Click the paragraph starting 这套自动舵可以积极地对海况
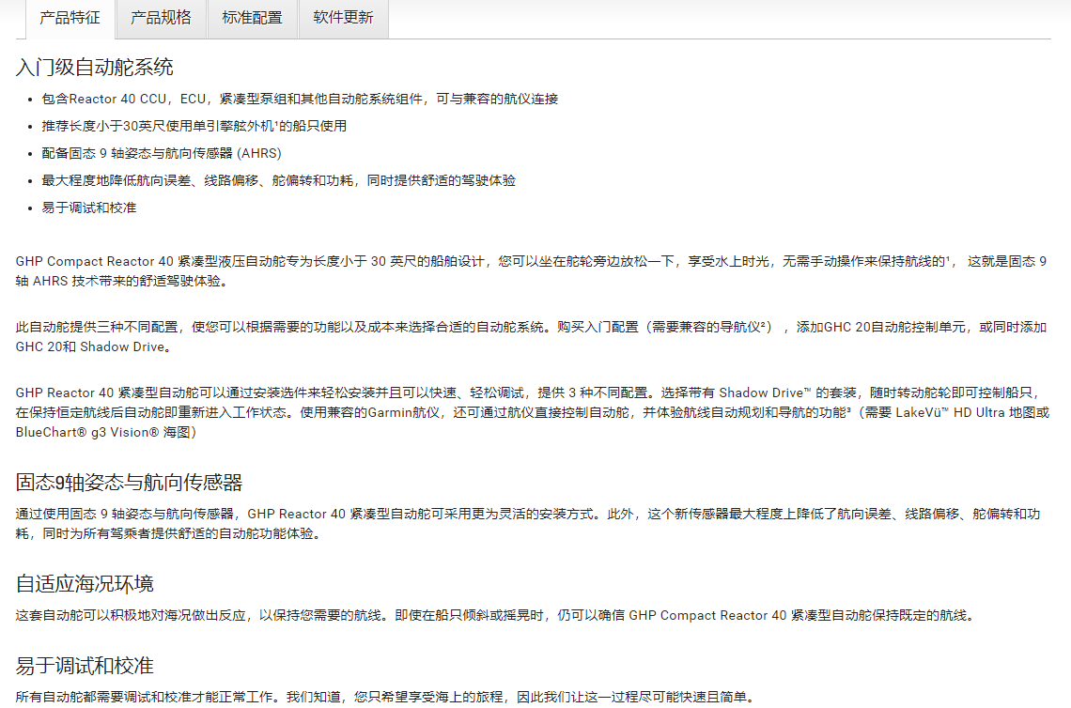The height and width of the screenshot is (708, 1071). point(494,616)
